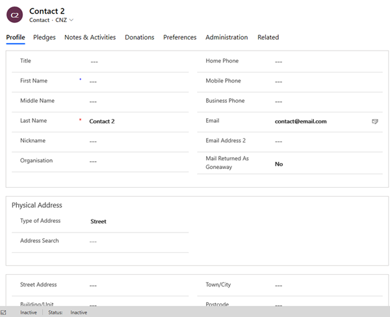The image size is (390, 317).
Task: Click the Address Search lookup field
Action: pos(136,242)
